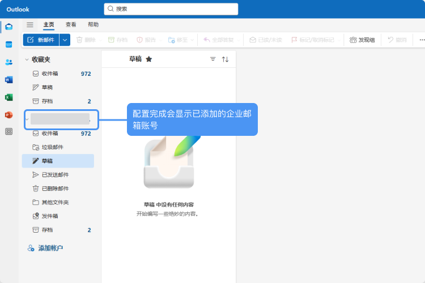425x283 pixels.
Task: Launch PowerPoint from the app rail
Action: pyautogui.click(x=8, y=114)
